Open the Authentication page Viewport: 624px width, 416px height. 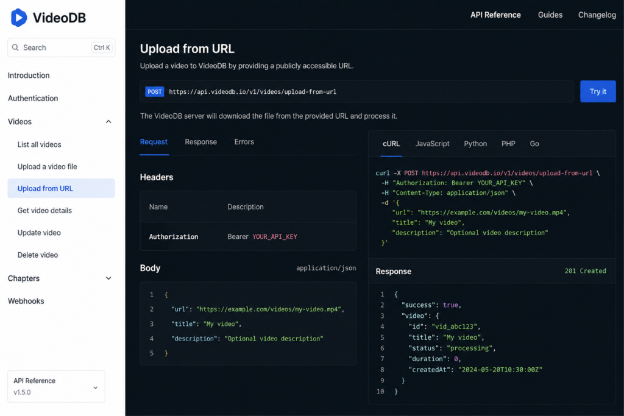tap(33, 98)
